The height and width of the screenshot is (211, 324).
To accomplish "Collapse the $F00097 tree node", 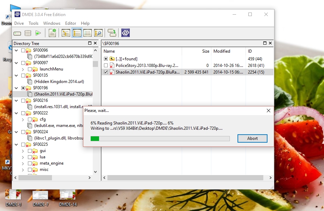I will point(16,63).
